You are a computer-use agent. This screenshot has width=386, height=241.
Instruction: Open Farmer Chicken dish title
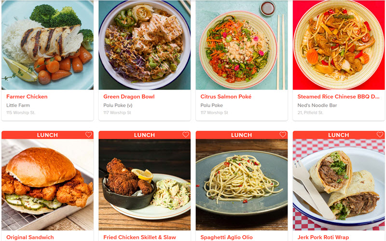point(27,97)
